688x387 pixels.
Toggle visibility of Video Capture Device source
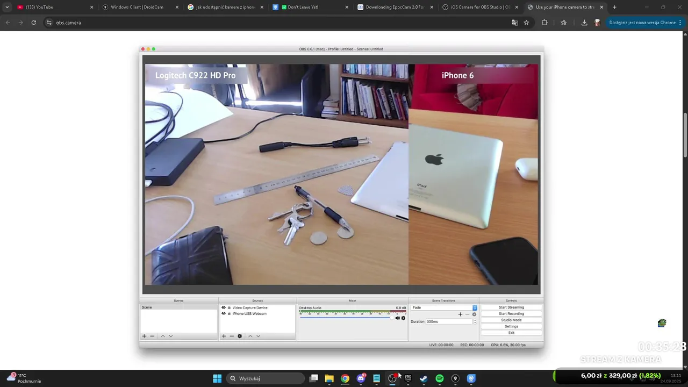click(x=224, y=307)
